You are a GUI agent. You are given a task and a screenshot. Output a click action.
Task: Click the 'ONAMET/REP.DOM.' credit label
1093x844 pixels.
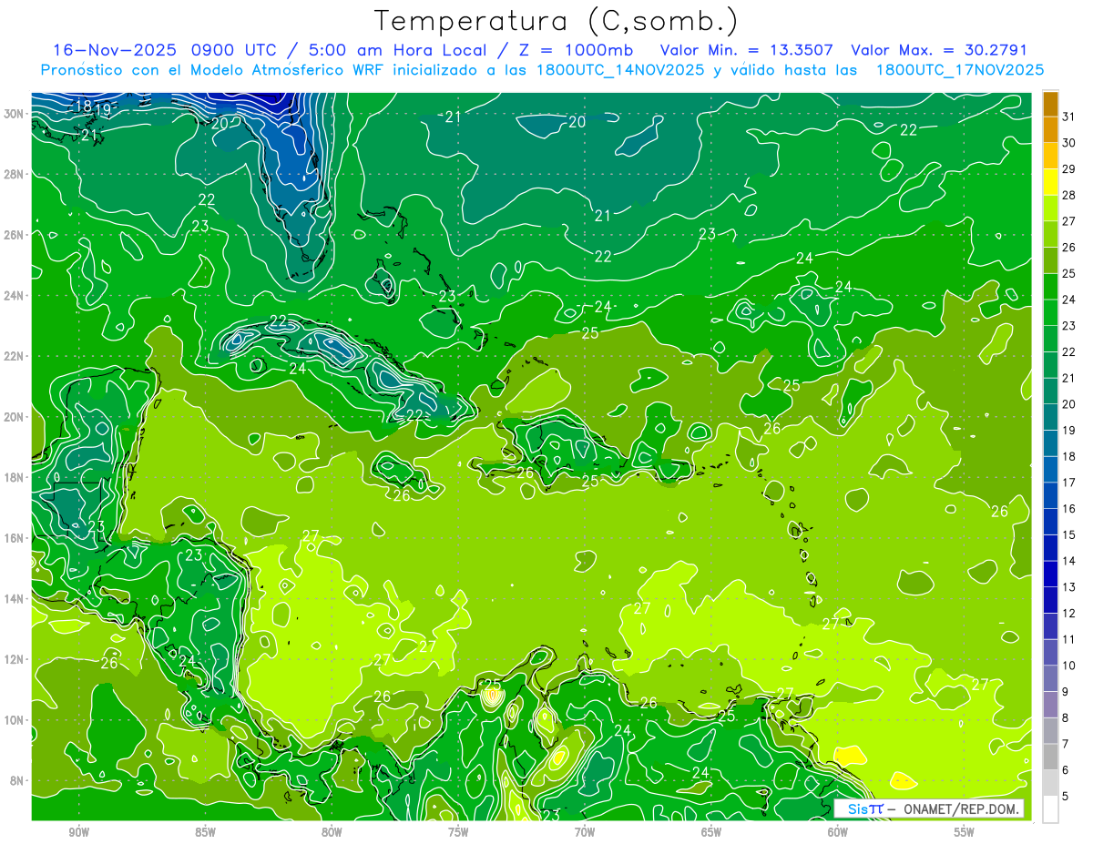(x=961, y=808)
